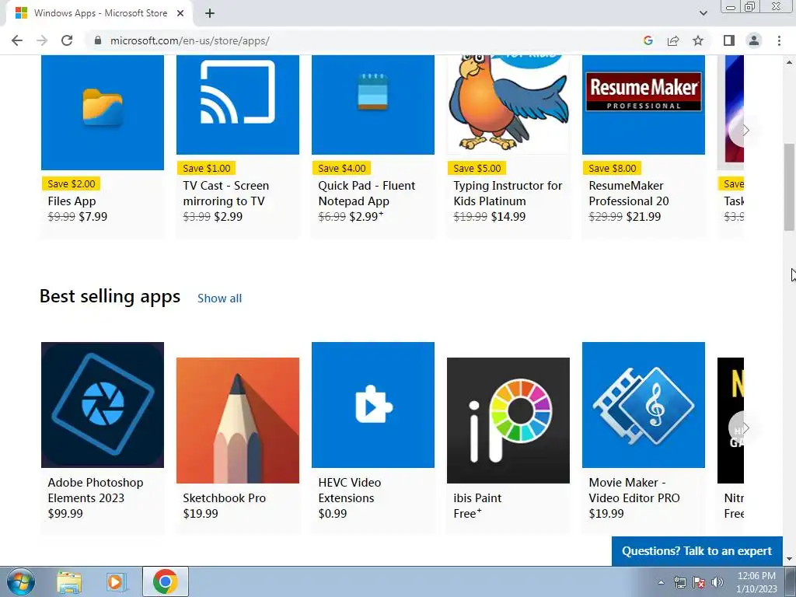
Task: Share this page via share icon
Action: click(x=673, y=40)
